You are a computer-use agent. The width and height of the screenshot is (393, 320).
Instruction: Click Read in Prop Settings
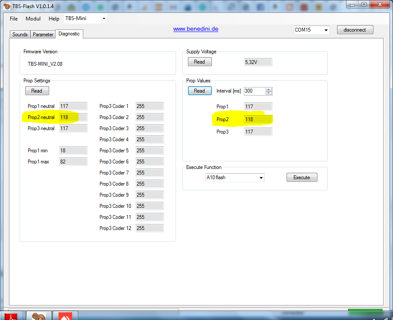click(x=37, y=91)
